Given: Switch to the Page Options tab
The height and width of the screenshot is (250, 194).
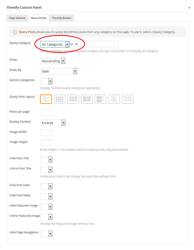Looking at the screenshot, I should (x=17, y=18).
